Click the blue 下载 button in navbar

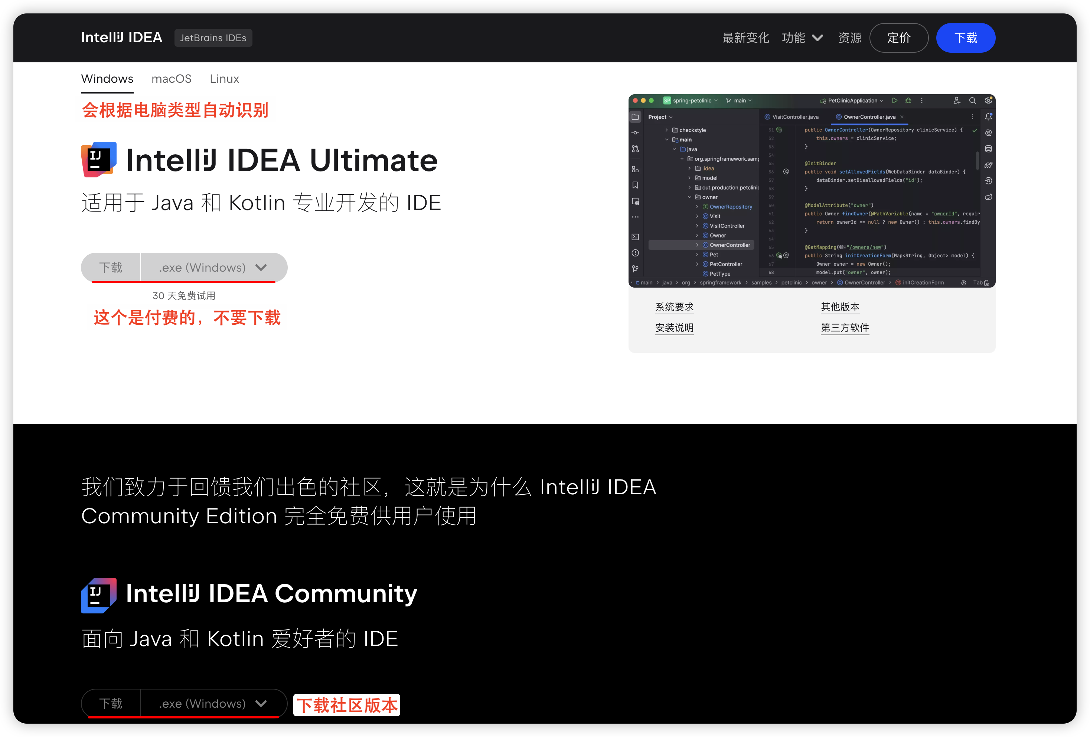click(966, 37)
